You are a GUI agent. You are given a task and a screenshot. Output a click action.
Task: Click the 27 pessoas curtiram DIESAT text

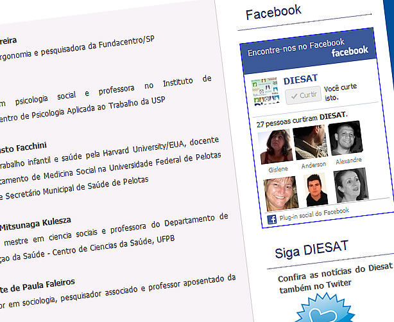[x=302, y=120]
